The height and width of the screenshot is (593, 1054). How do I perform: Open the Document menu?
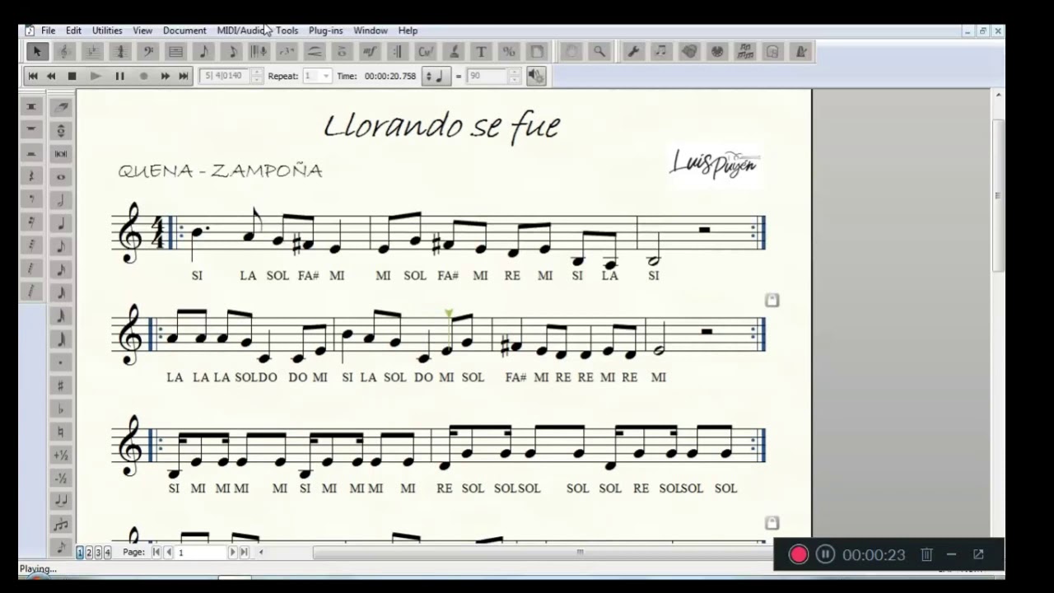184,30
